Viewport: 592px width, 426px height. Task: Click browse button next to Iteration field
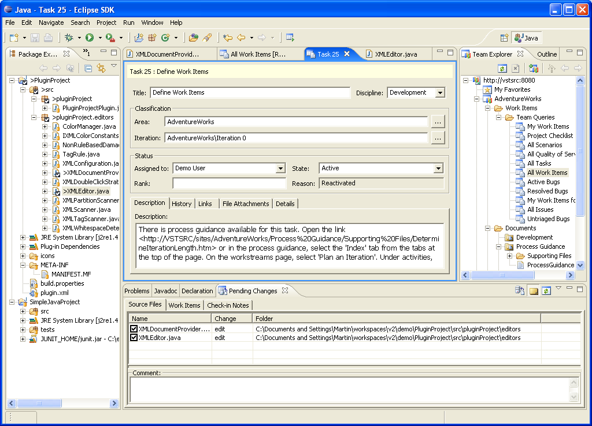tap(438, 139)
